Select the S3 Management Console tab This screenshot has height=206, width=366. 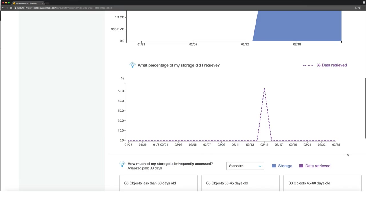click(x=26, y=3)
